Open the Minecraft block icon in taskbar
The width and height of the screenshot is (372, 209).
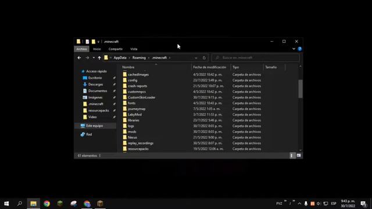pos(60,204)
